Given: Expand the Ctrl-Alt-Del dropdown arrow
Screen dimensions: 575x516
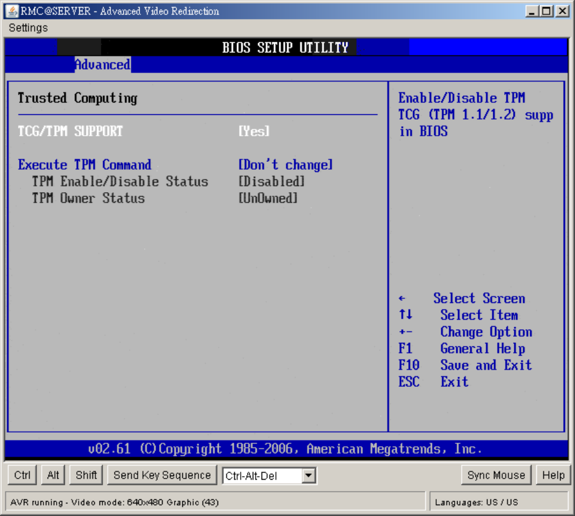Looking at the screenshot, I should (x=308, y=476).
